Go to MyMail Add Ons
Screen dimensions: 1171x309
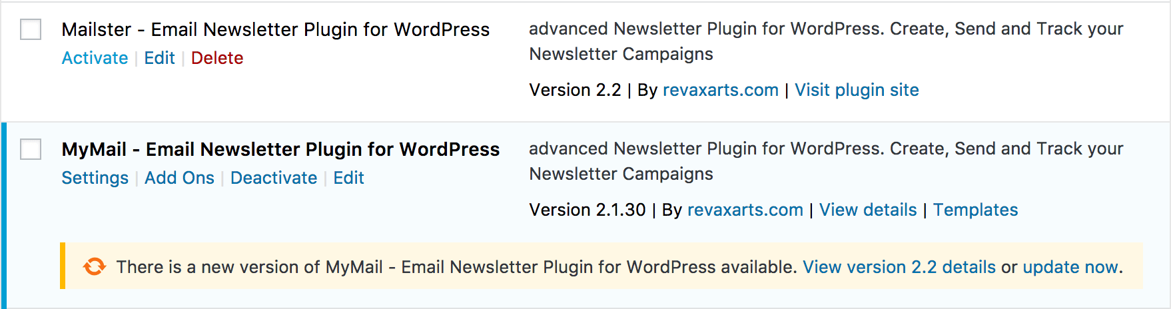(179, 178)
